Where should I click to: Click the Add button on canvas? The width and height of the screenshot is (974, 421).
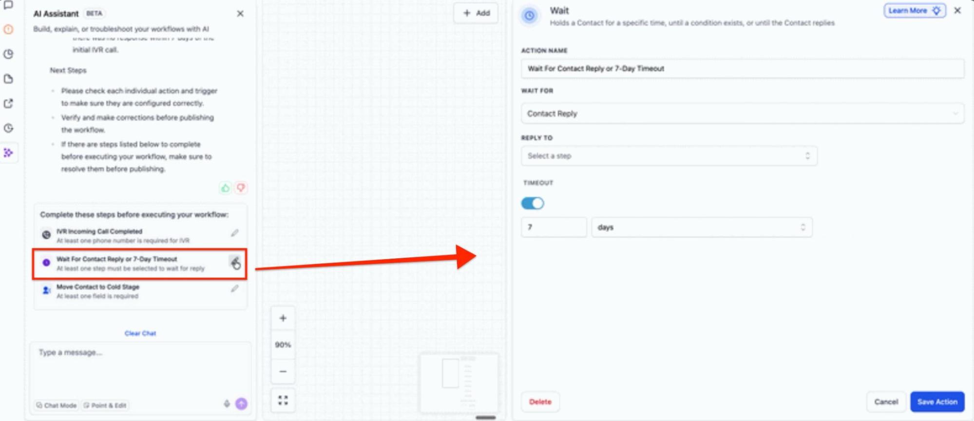click(x=476, y=13)
